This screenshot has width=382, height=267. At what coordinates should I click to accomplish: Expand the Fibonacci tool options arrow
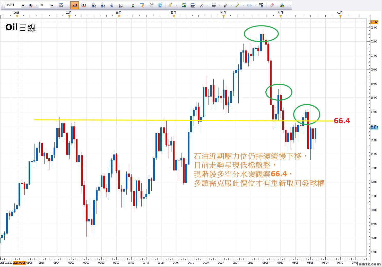pos(220,5)
